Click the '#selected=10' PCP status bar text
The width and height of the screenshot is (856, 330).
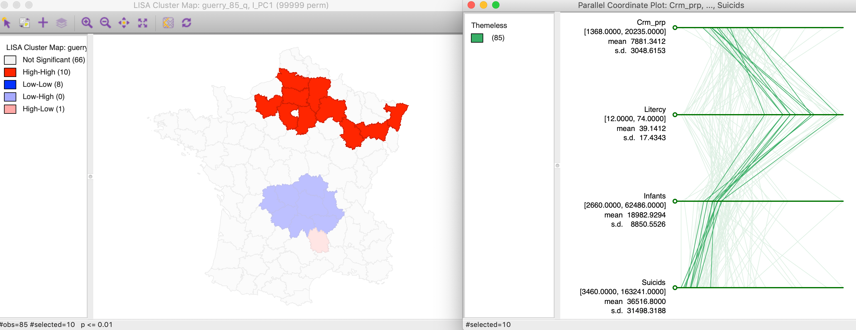(x=488, y=325)
